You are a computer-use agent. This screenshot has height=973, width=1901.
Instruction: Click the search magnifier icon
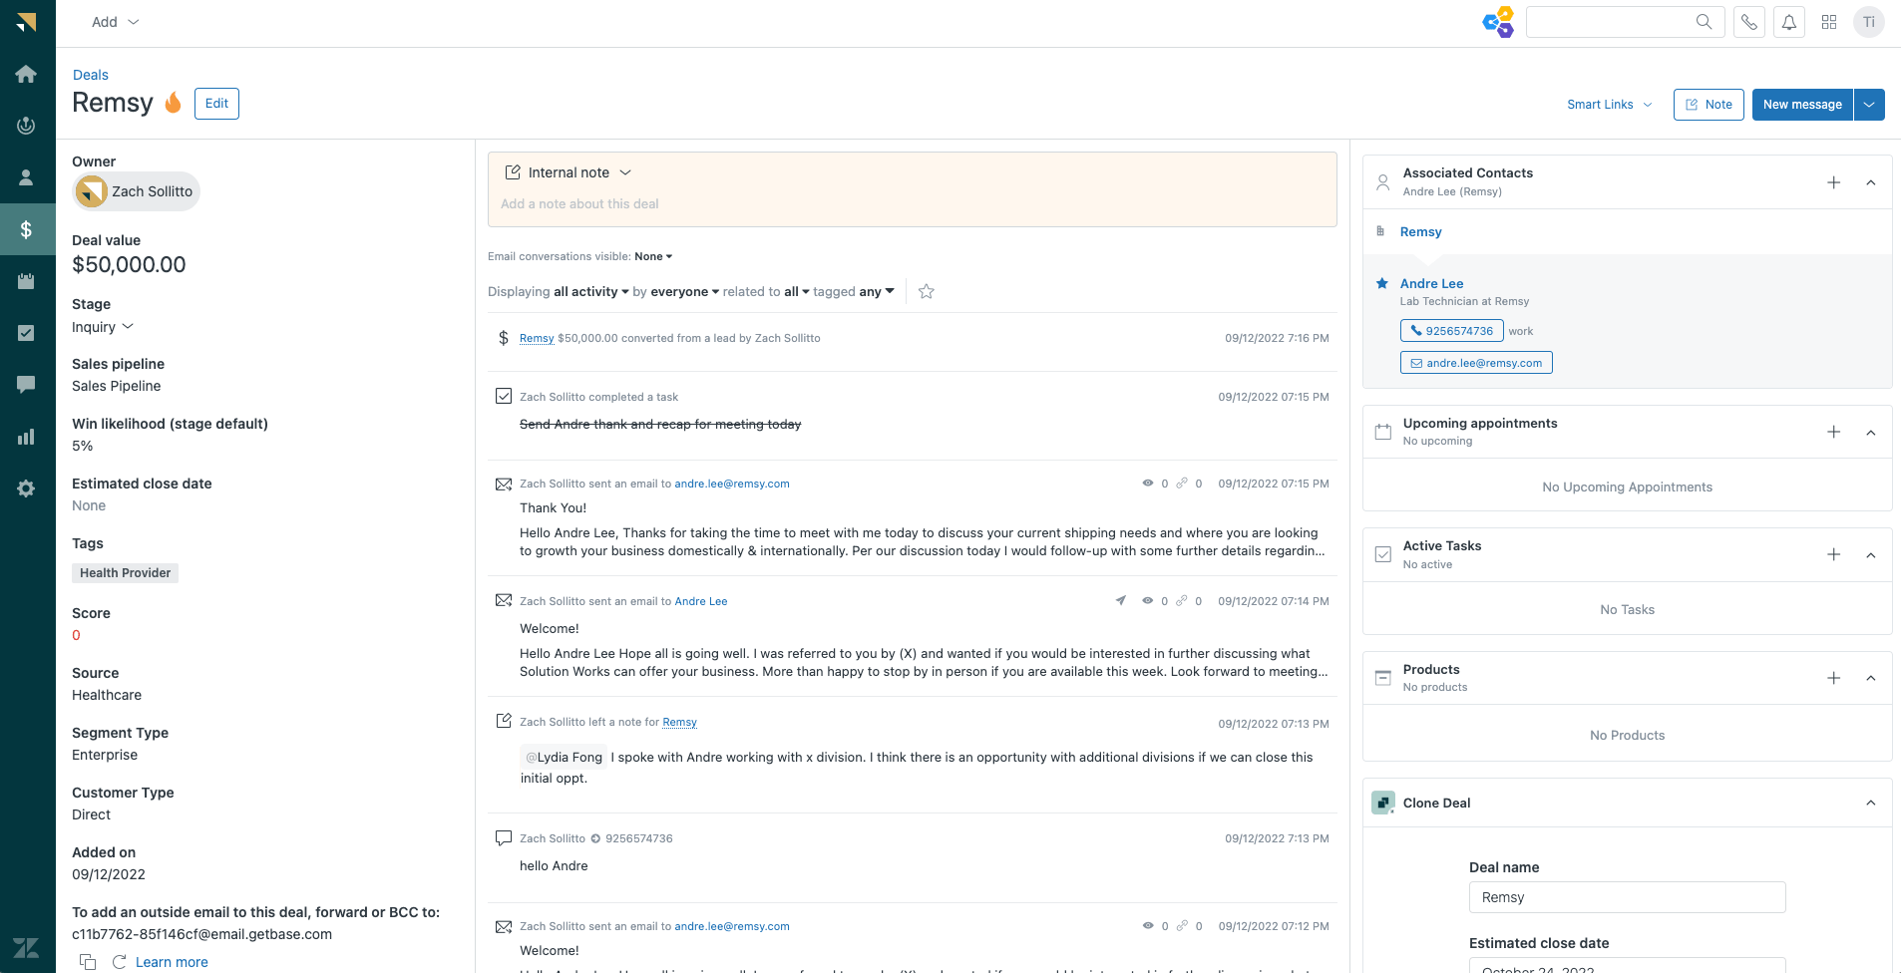coord(1704,22)
